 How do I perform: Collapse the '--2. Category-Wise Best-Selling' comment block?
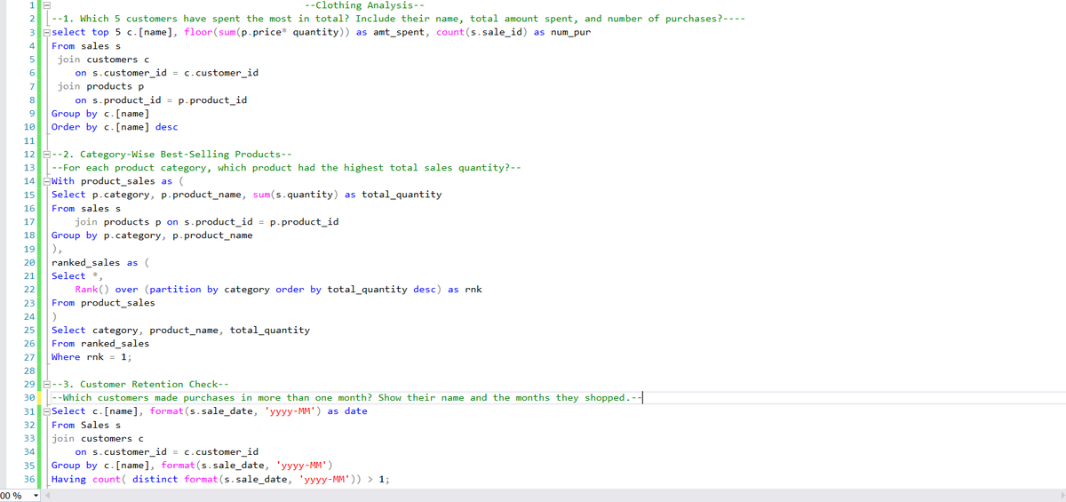pos(46,154)
